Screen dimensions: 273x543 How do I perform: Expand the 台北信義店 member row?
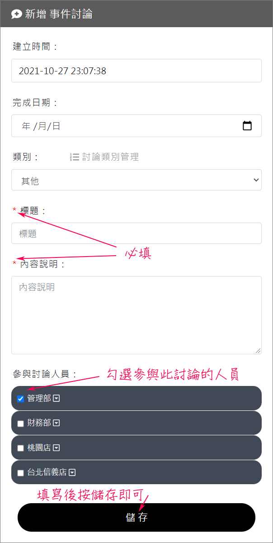(x=136, y=472)
